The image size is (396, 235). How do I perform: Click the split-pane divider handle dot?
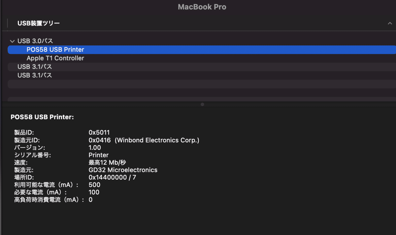202,104
